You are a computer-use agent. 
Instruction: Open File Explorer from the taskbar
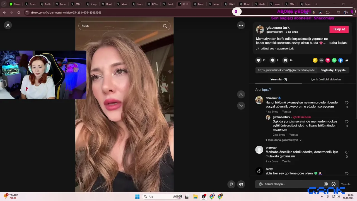tap(195, 197)
